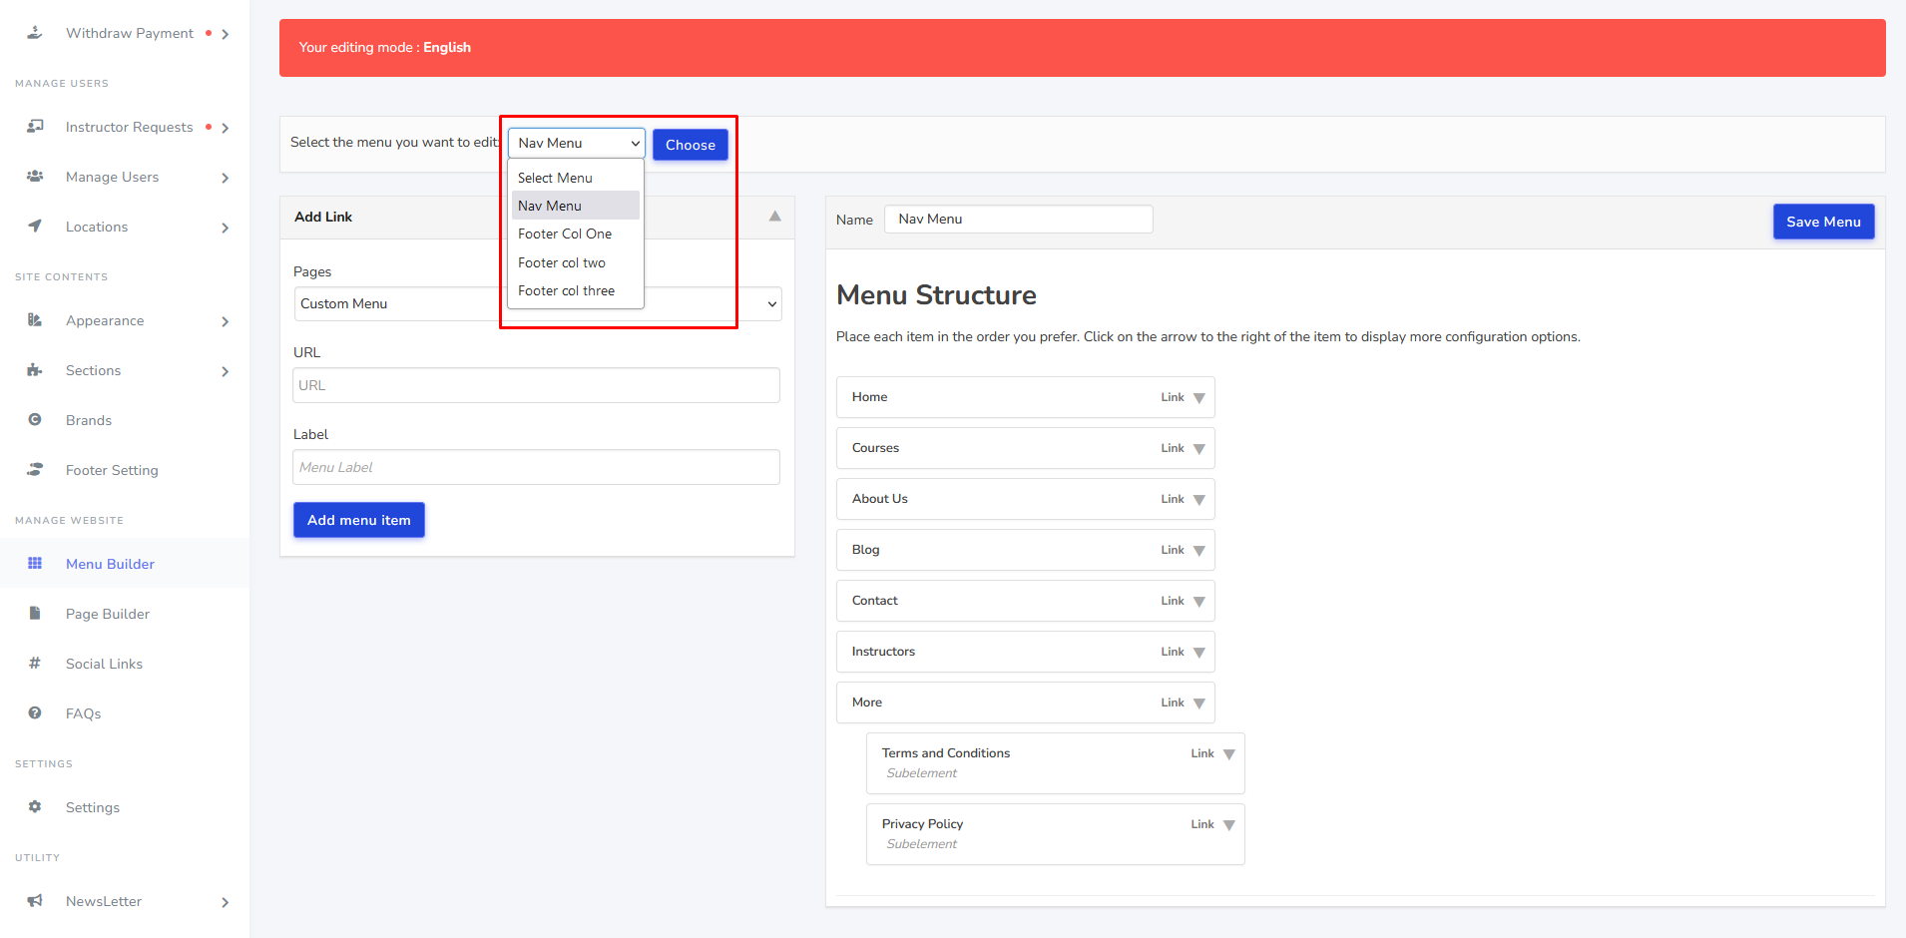
Task: Expand the Appearance chevron
Action: click(226, 321)
